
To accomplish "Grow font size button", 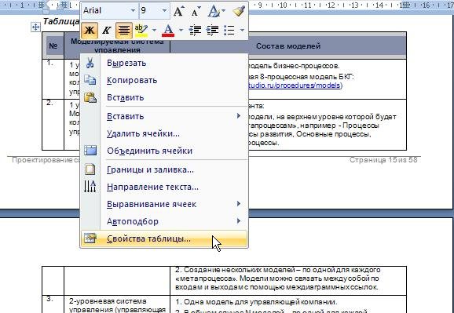I will pos(178,11).
